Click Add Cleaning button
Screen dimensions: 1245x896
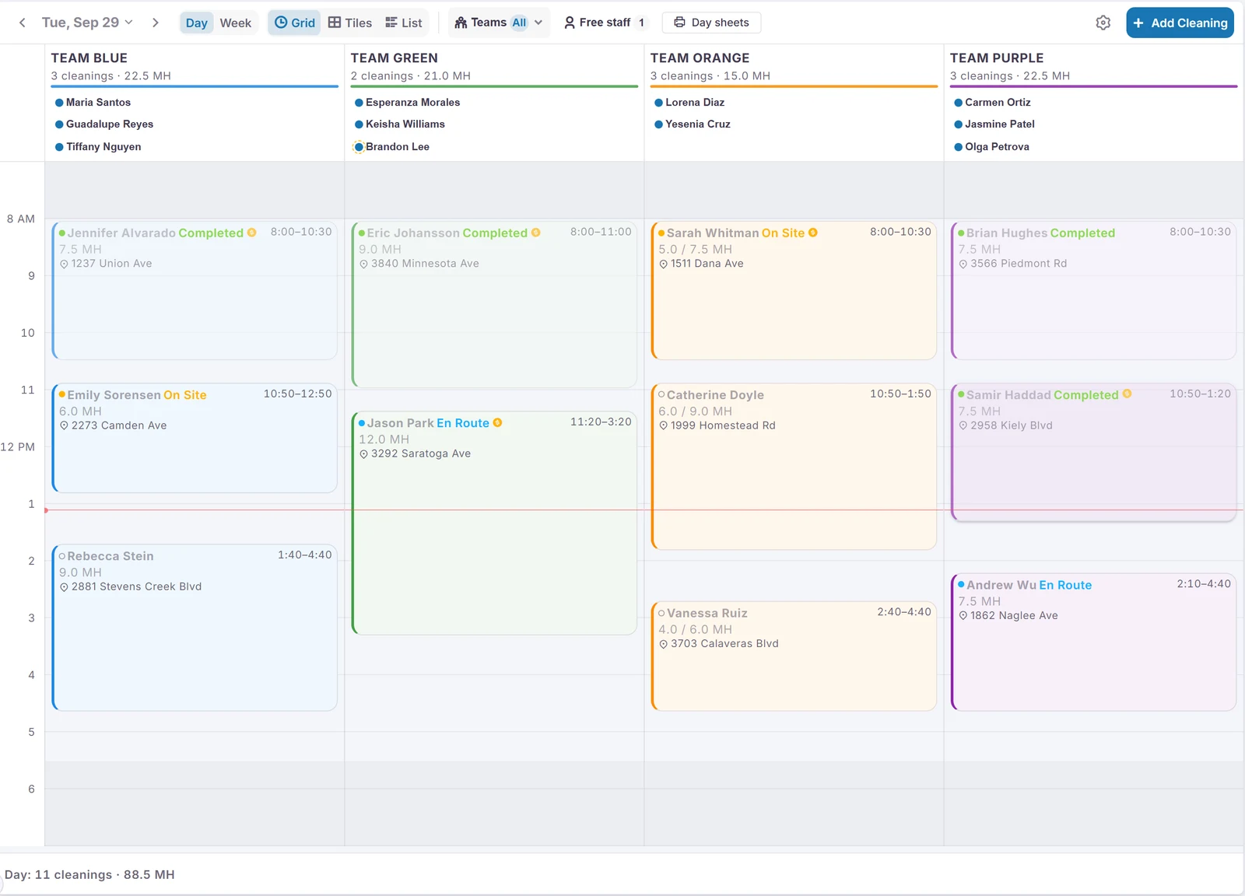click(1180, 23)
